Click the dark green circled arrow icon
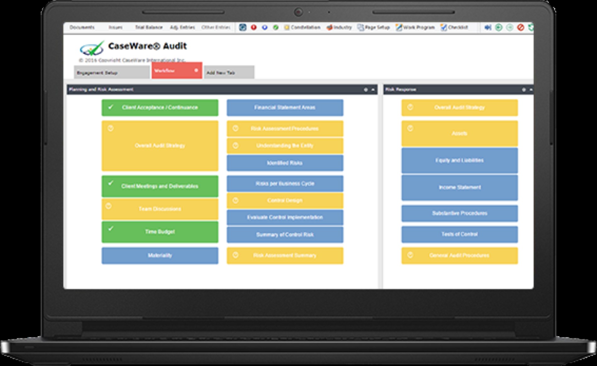 [x=499, y=27]
